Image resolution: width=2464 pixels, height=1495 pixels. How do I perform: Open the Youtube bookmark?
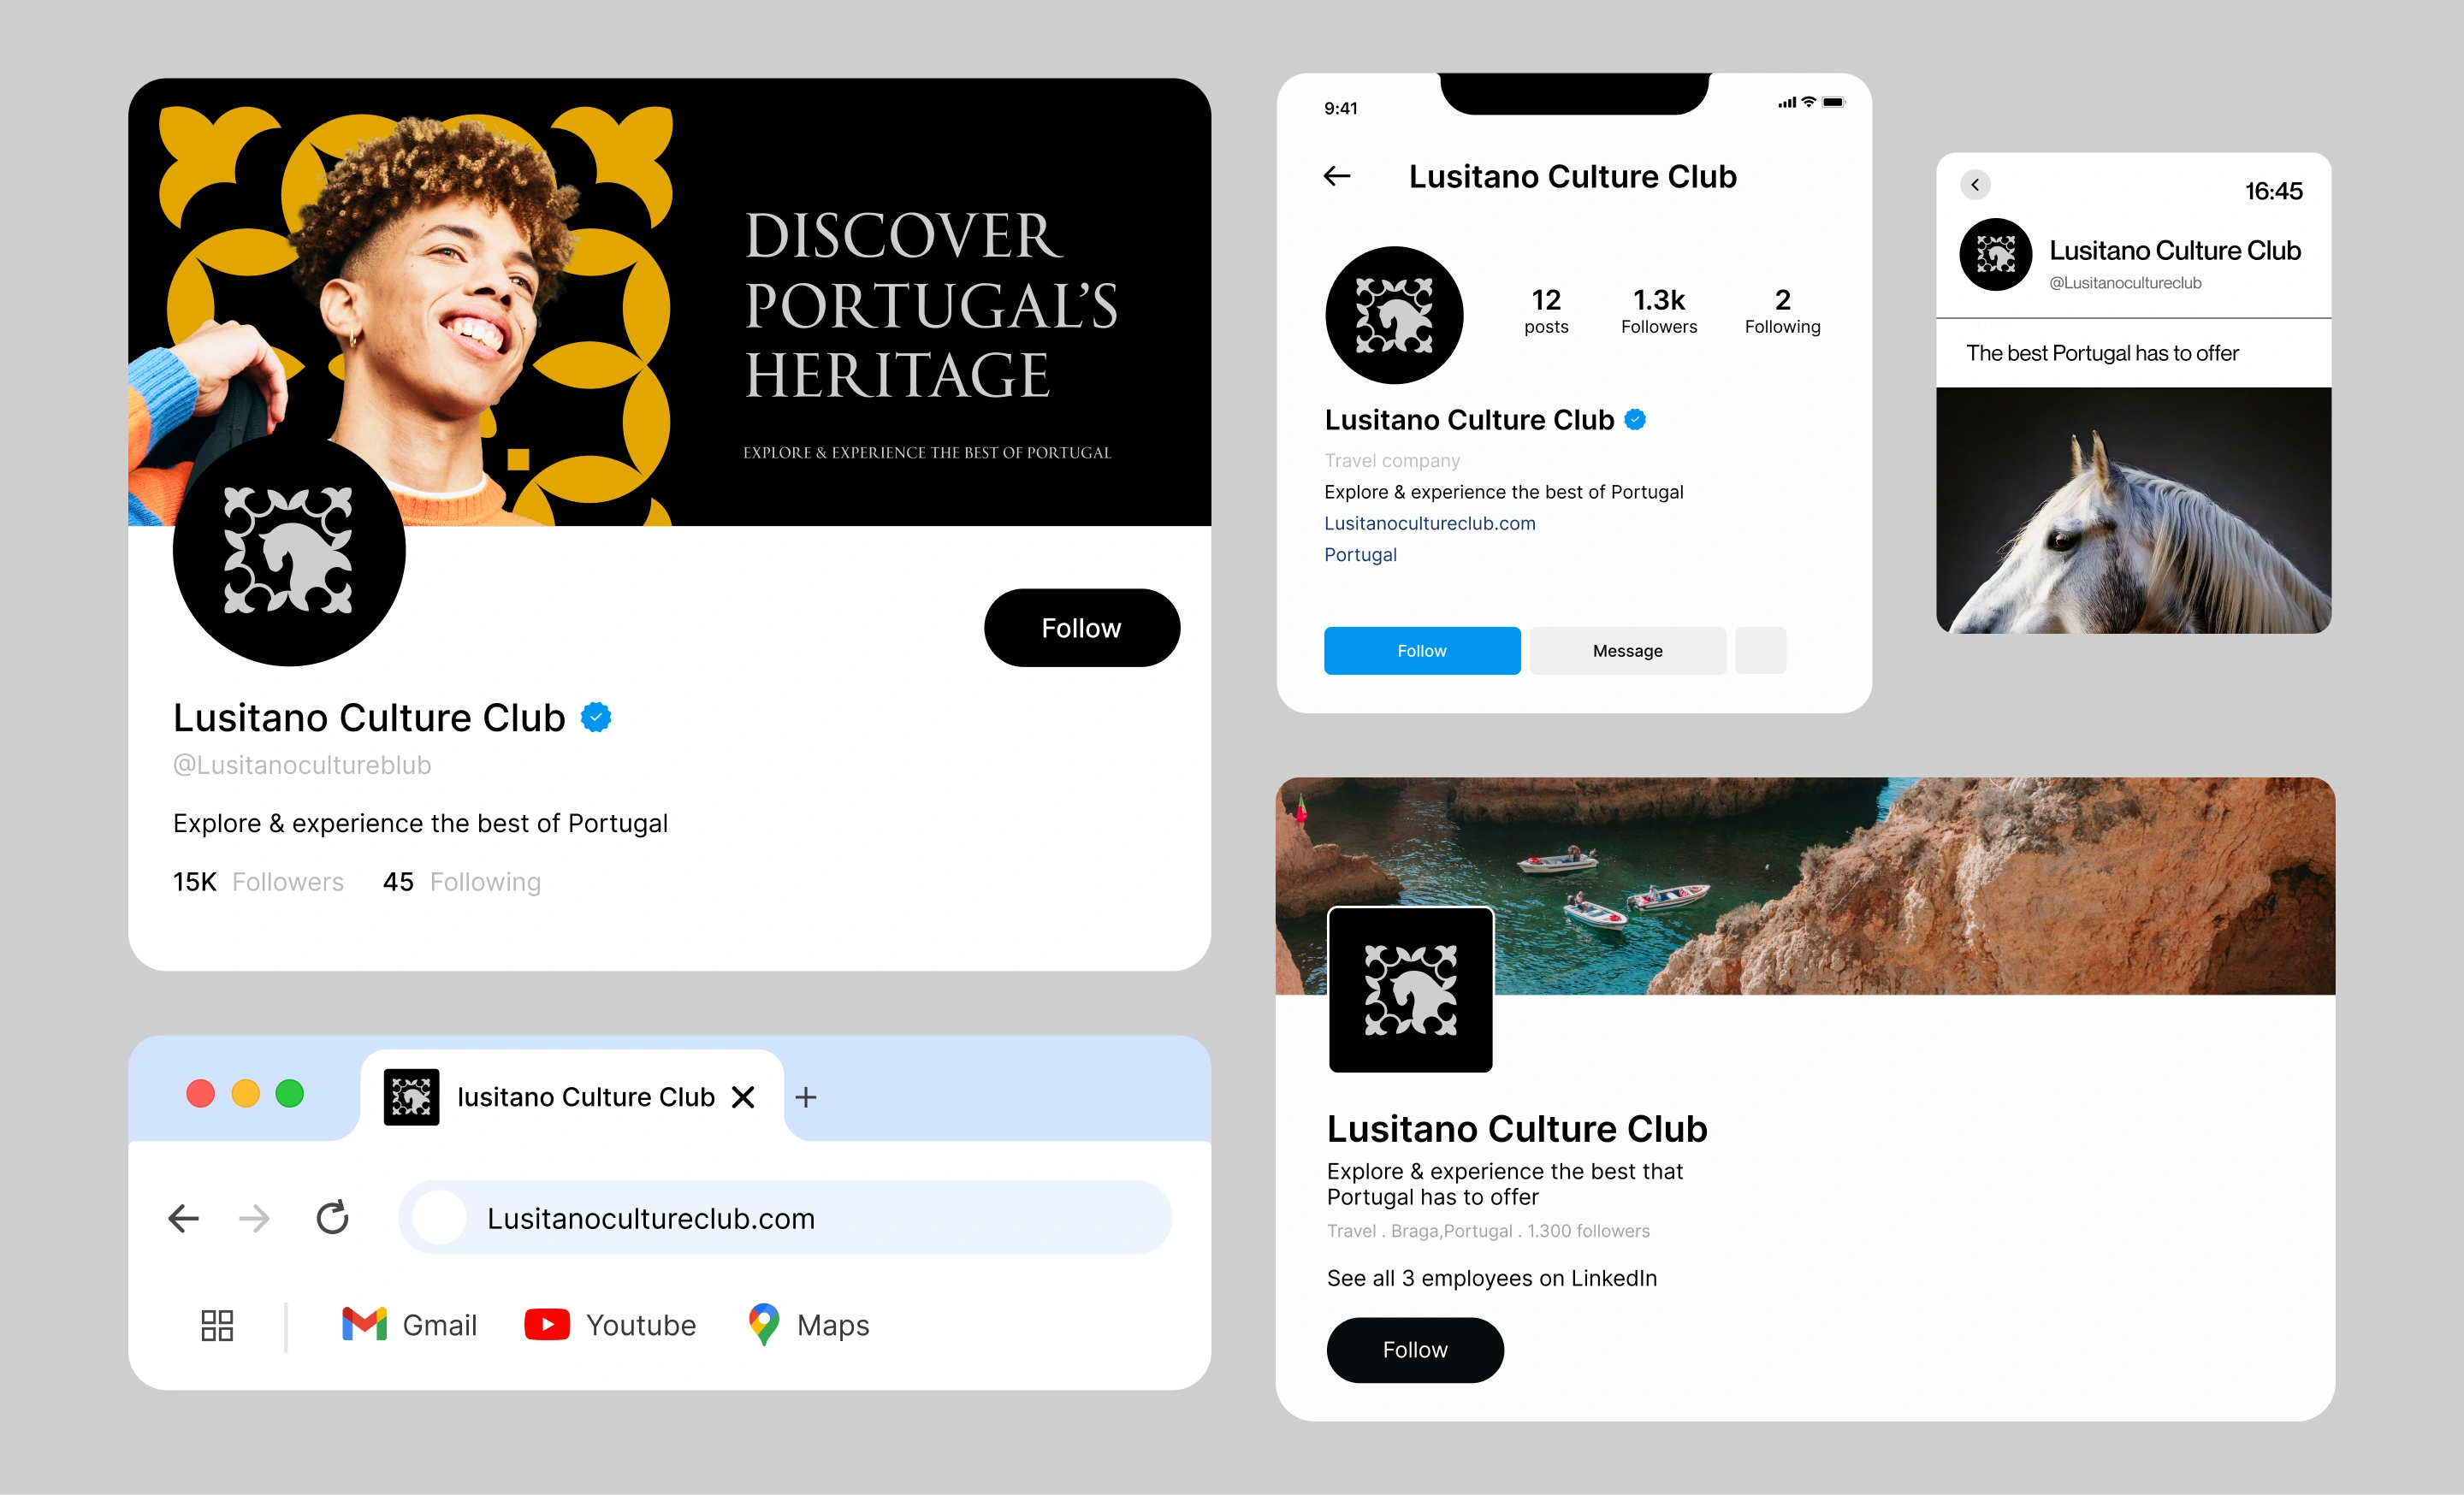pyautogui.click(x=610, y=1324)
